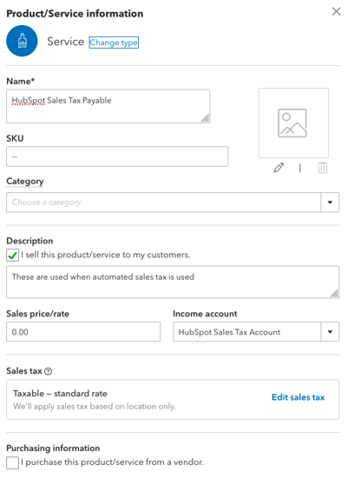Click the pencil icon to edit the image
Viewport: 347px width, 485px height.
(x=278, y=168)
